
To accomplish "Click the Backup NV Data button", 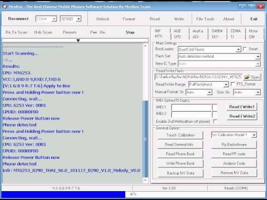I will click(180, 173).
